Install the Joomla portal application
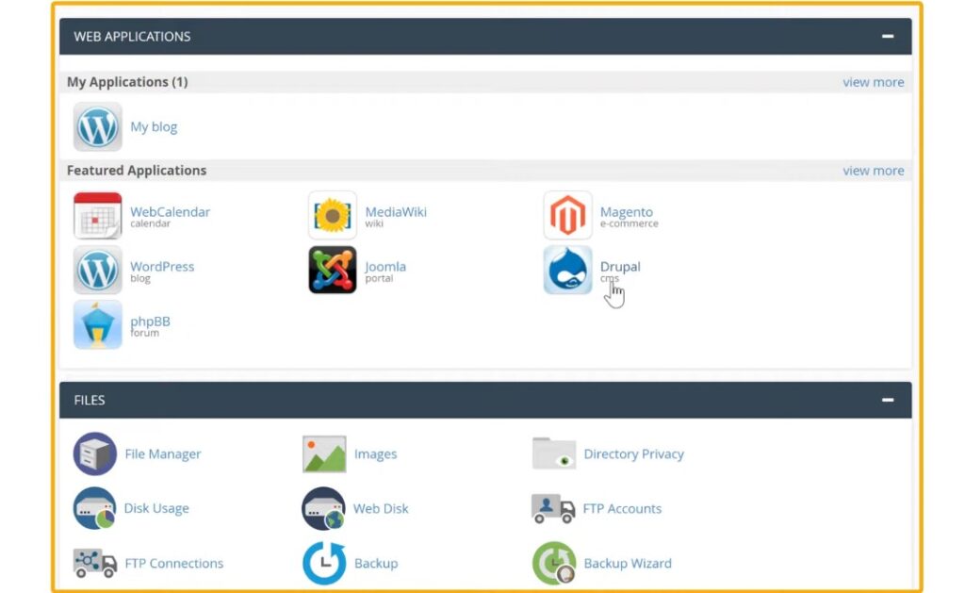965x593 pixels. (x=384, y=267)
